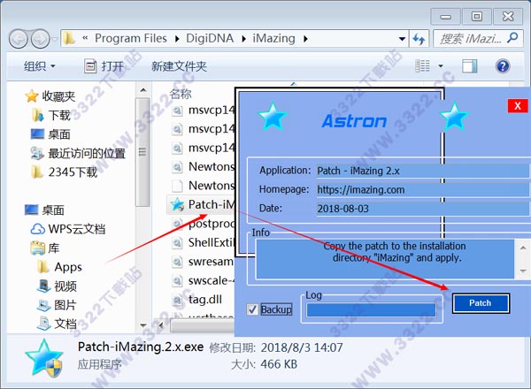The height and width of the screenshot is (389, 531).
Task: Select Apps library
Action: (x=59, y=267)
